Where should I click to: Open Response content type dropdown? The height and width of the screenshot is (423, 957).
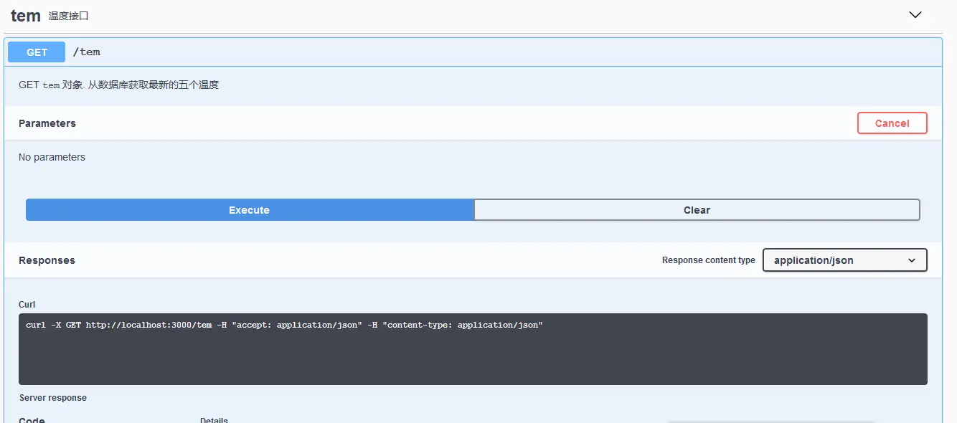pyautogui.click(x=844, y=260)
